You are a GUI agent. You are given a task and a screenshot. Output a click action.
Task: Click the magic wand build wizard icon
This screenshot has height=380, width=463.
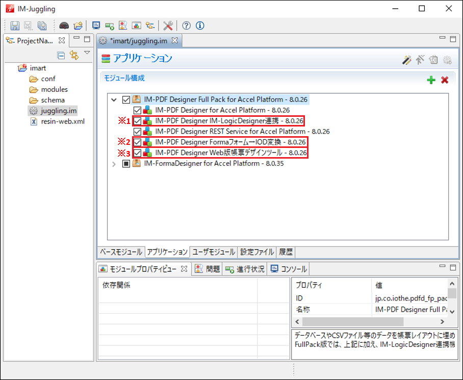coord(406,60)
